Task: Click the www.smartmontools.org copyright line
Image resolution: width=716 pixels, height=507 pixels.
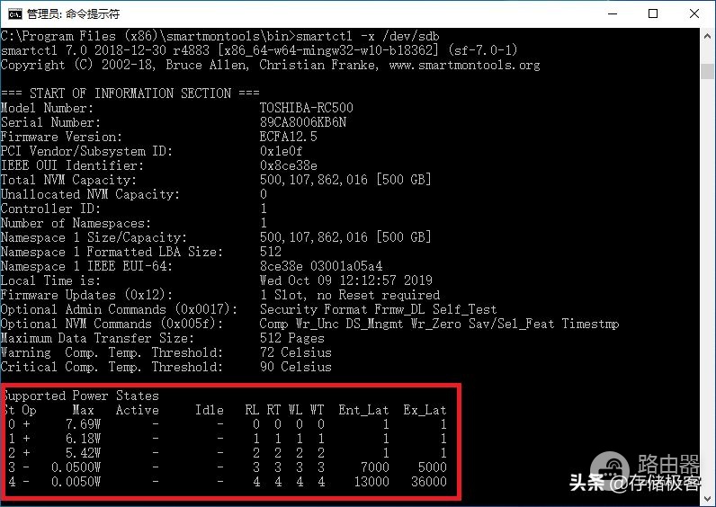Action: click(x=271, y=65)
